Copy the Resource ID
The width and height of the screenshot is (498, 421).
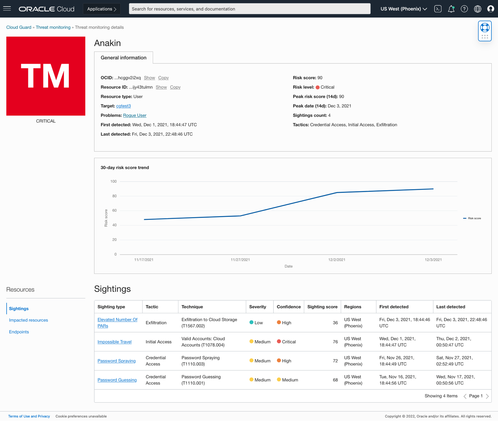[175, 87]
